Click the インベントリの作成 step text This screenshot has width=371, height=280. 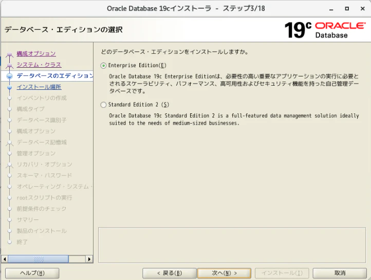42,98
